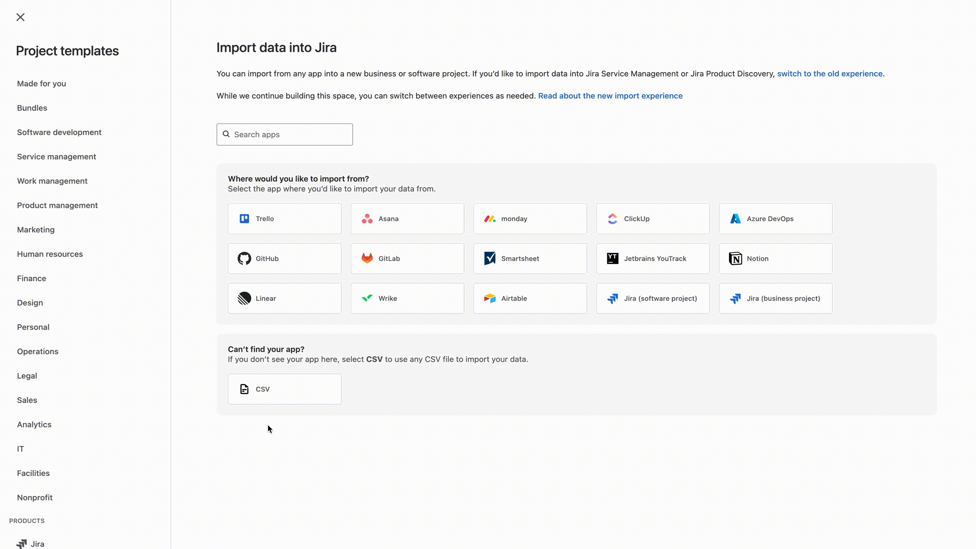This screenshot has height=549, width=976.
Task: Open Marketing templates
Action: pyautogui.click(x=36, y=230)
